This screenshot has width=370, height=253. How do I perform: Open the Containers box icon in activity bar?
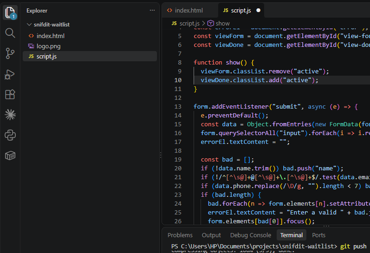point(10,156)
